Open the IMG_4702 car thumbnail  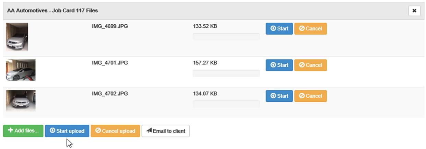coord(21,101)
